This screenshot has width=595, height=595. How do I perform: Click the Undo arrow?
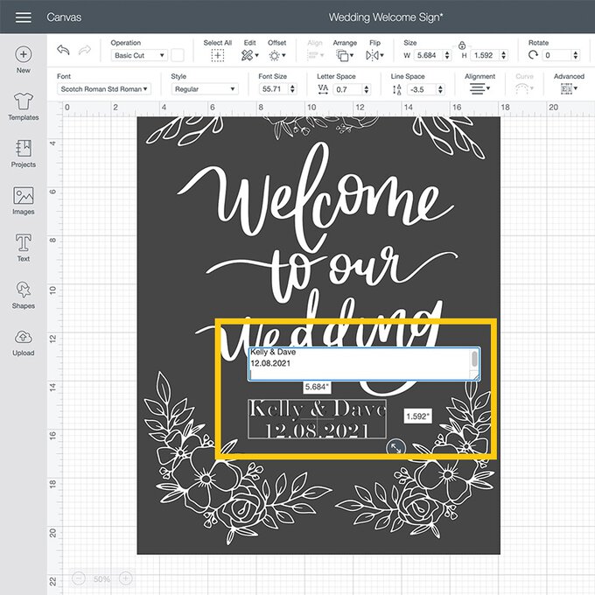pos(63,51)
